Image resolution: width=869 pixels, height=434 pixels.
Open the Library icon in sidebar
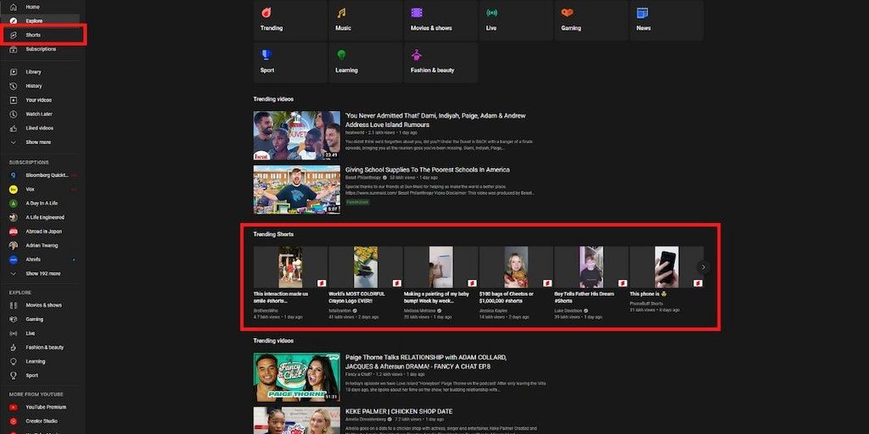[x=14, y=72]
